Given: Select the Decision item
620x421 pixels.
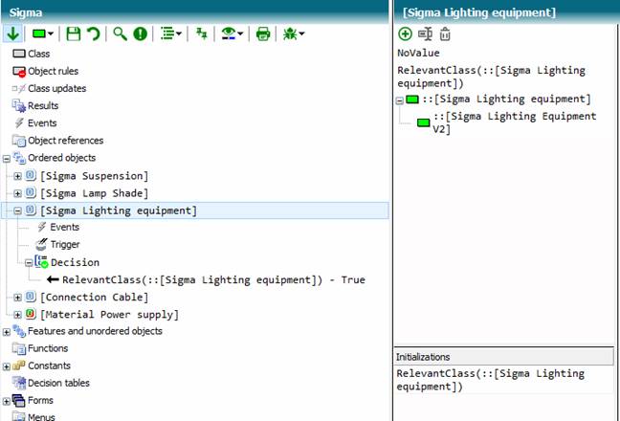Looking at the screenshot, I should click(x=76, y=262).
